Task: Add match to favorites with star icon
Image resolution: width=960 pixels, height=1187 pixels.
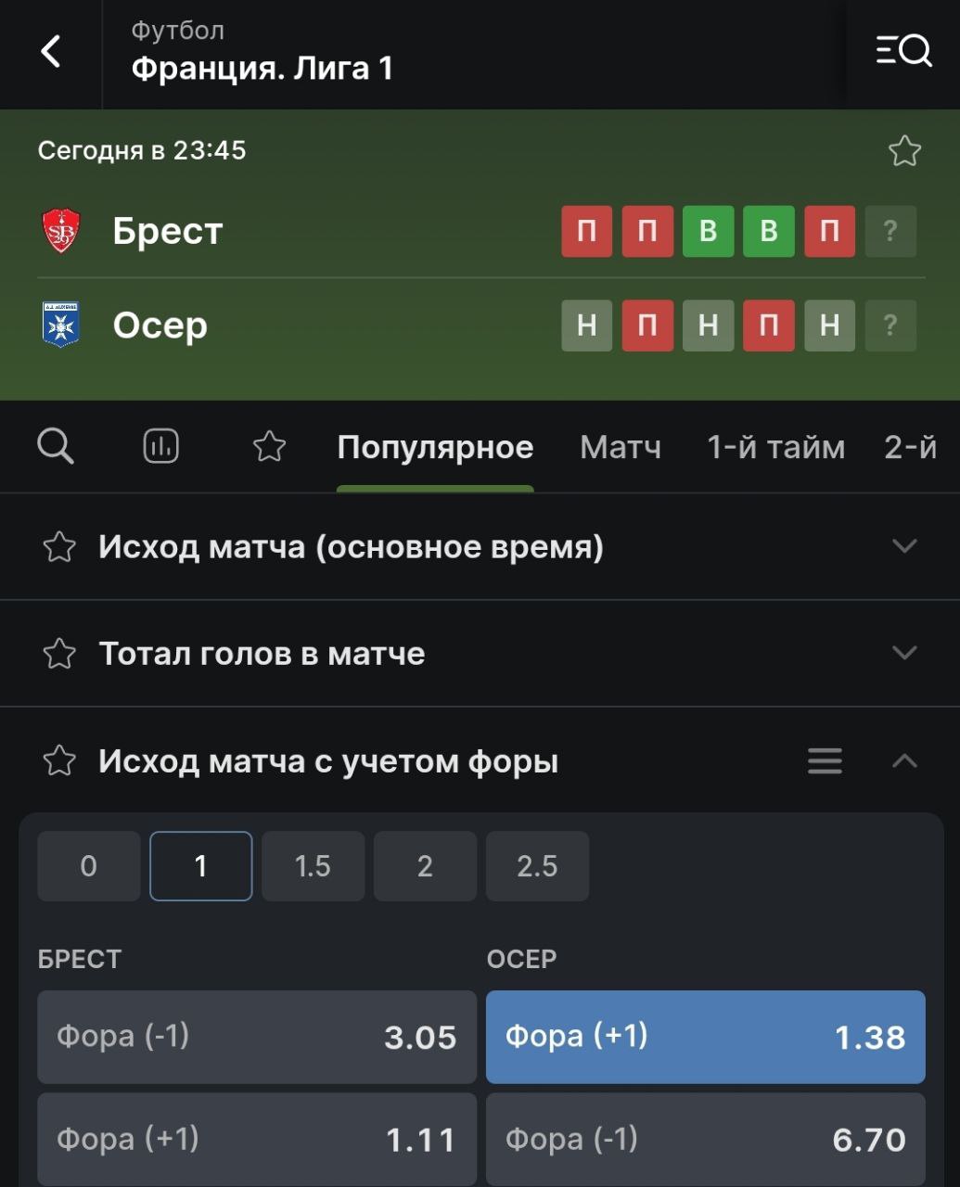Action: point(904,151)
